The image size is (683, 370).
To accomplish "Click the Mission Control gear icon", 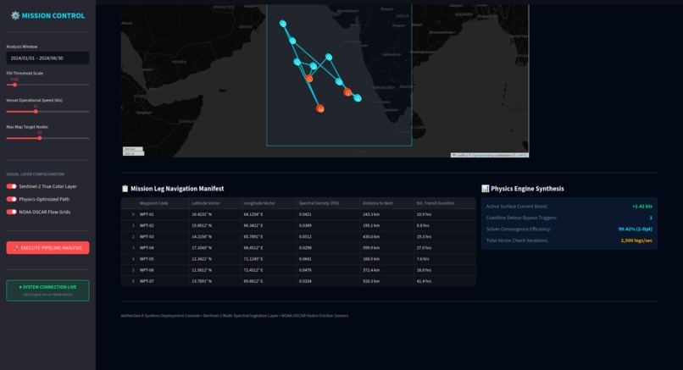I will click(15, 16).
